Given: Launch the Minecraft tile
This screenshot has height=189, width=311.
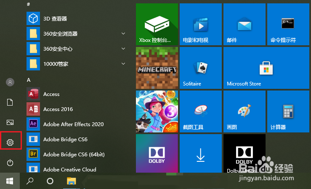Looking at the screenshot, I should [x=157, y=68].
